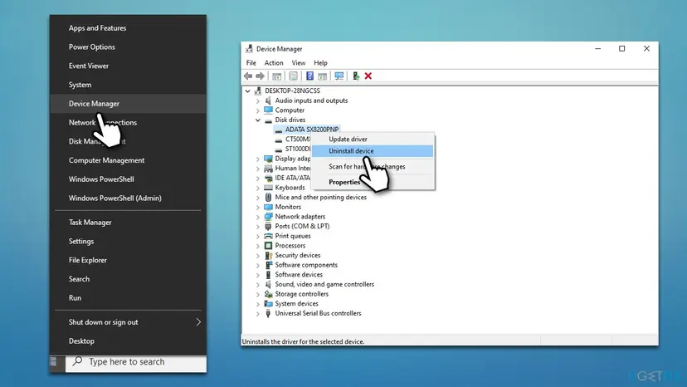687x387 pixels.
Task: Select the Sound, video and game controllers icon
Action: point(268,284)
